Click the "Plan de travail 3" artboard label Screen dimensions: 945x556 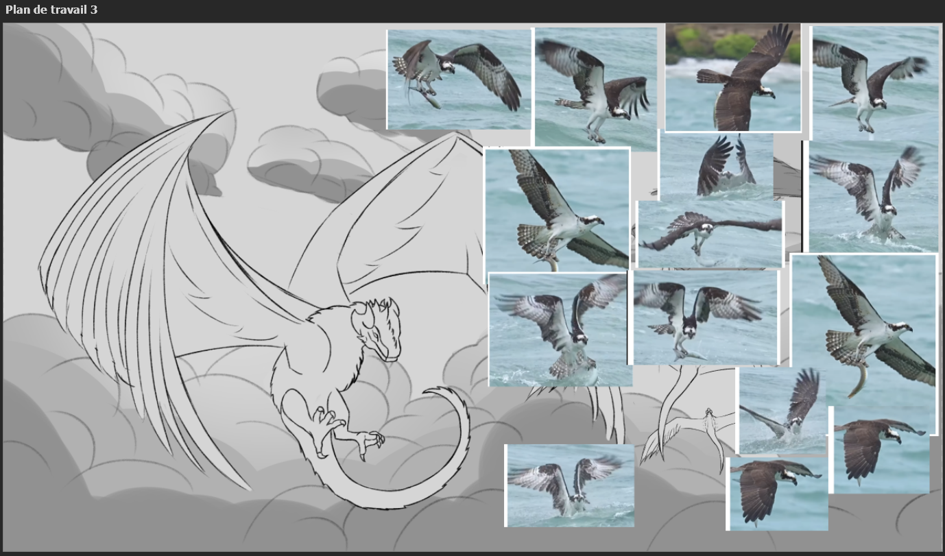click(x=51, y=10)
